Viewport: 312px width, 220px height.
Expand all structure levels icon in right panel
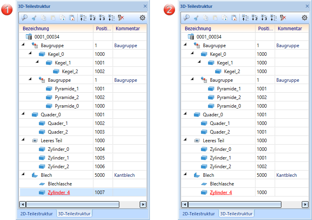(274, 18)
